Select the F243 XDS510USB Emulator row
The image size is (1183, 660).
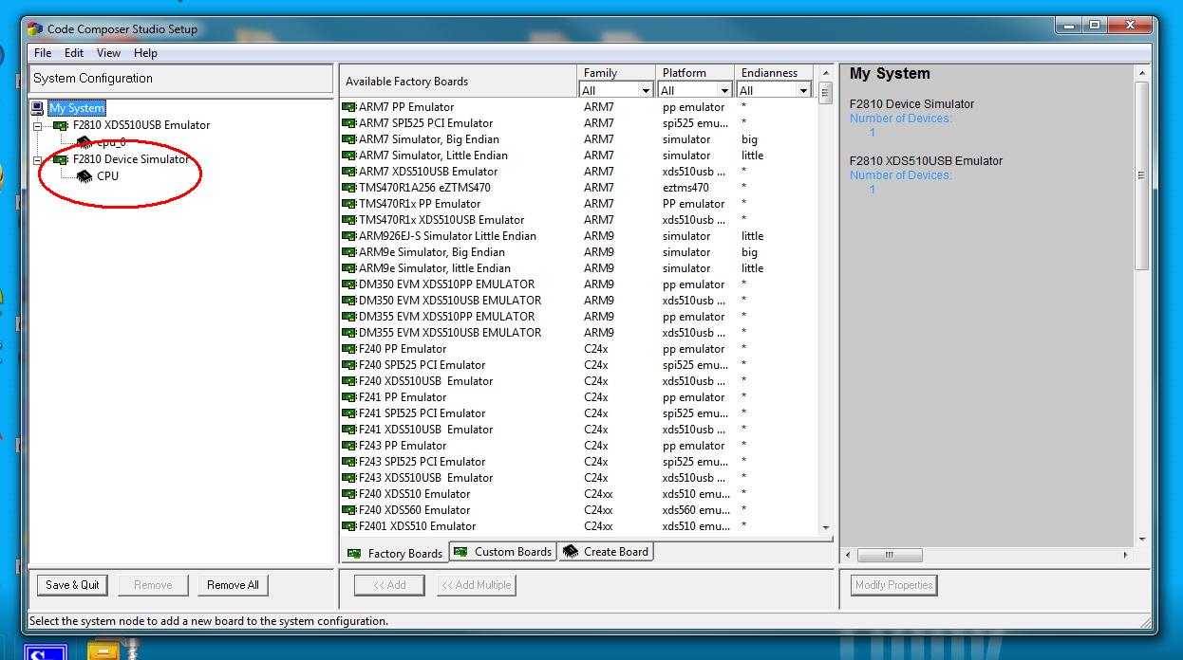578,478
